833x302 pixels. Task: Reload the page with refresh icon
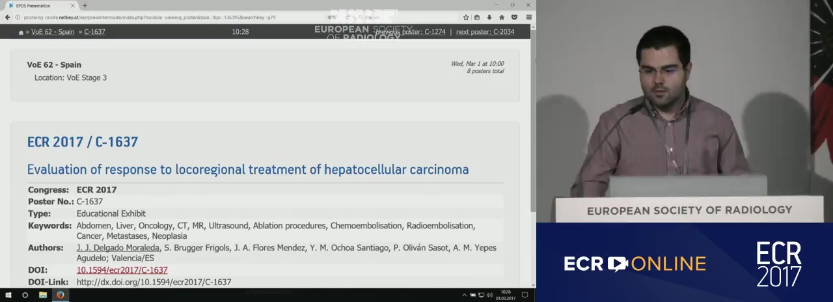348,17
